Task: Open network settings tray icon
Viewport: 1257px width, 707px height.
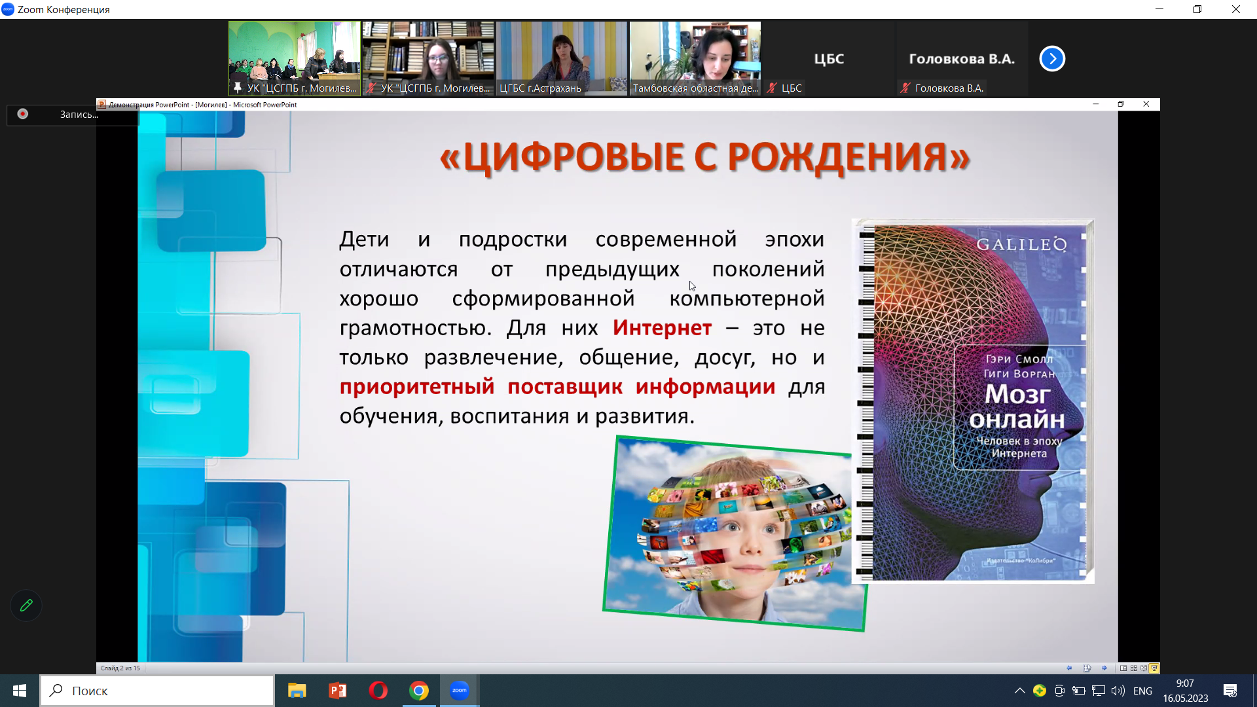Action: (x=1099, y=691)
